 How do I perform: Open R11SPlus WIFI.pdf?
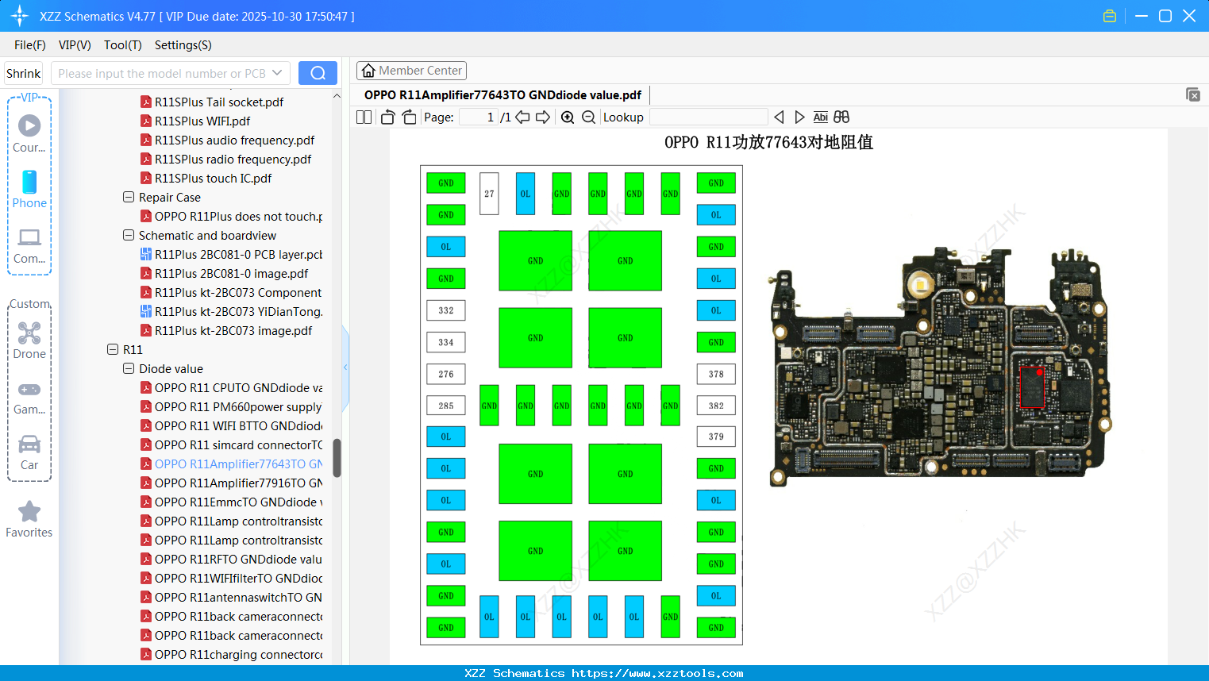coord(202,121)
